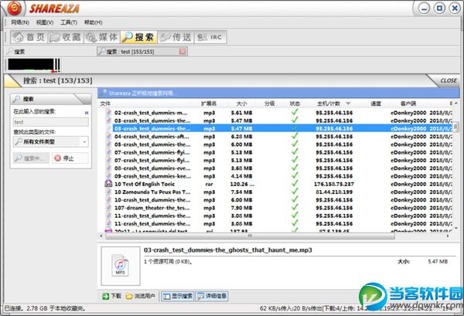The image size is (464, 316).
Task: Click the scroll-right arrow of results list
Action: point(448,236)
